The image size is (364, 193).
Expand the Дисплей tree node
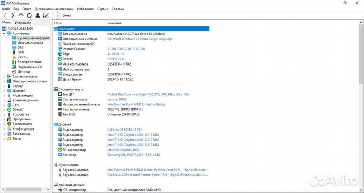coord(4,91)
